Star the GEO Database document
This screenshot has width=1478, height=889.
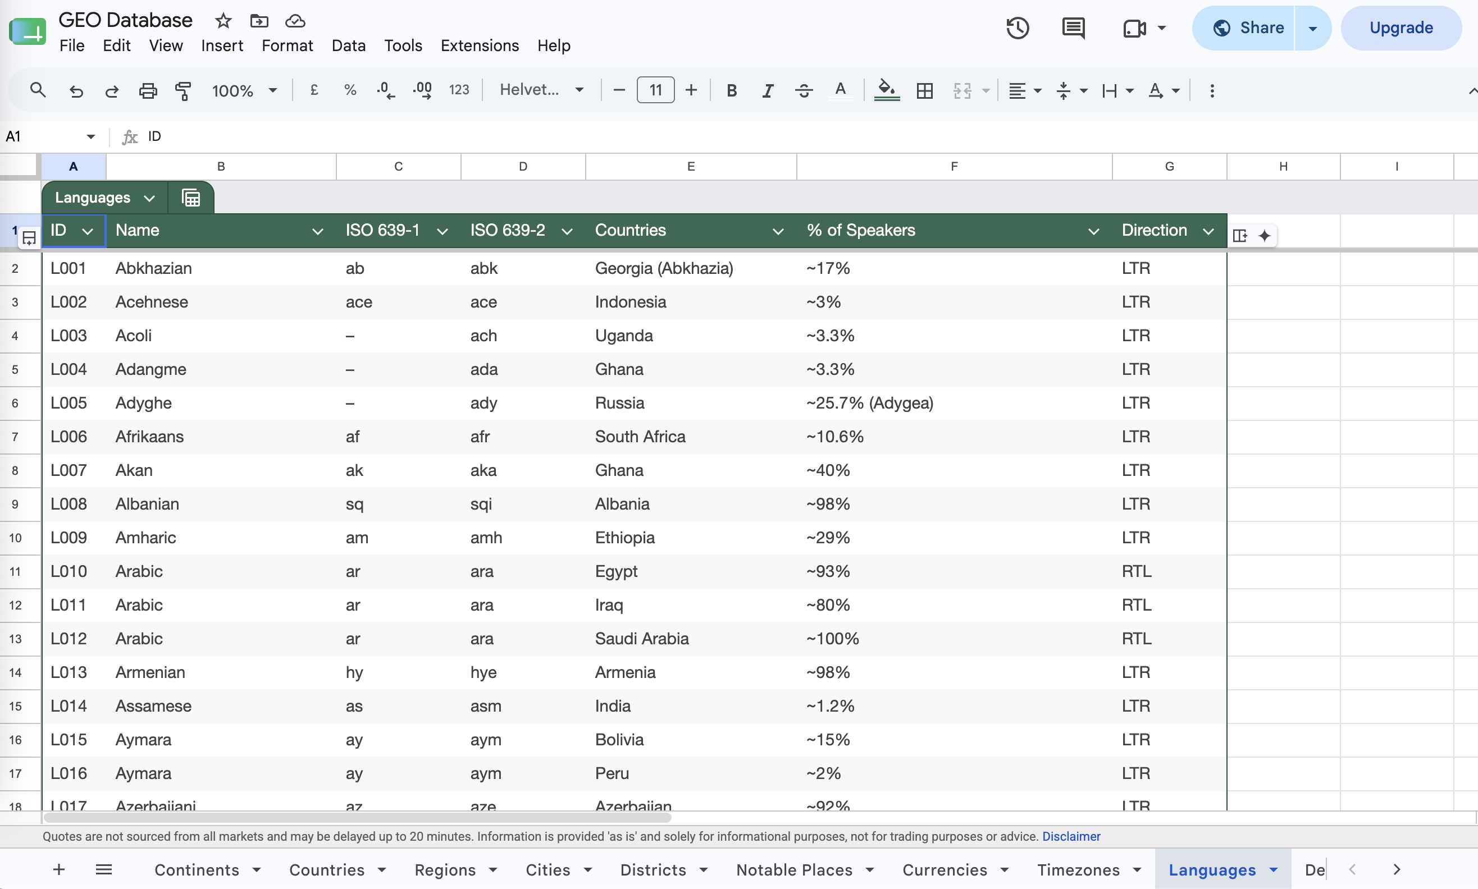coord(223,21)
